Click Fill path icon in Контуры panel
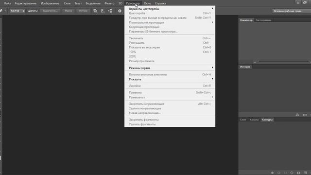The height and width of the screenshot is (175, 311). click(x=272, y=173)
